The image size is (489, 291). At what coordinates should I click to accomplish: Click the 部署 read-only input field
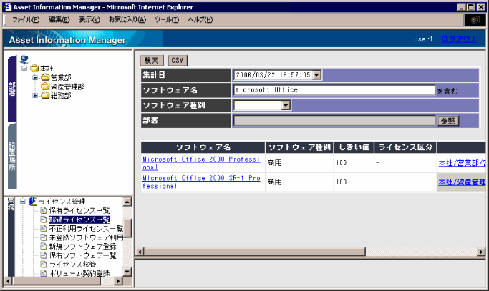coord(334,121)
